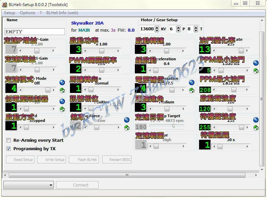Open the BLHeli Info (web) menu
The width and height of the screenshot is (267, 198).
pos(62,13)
